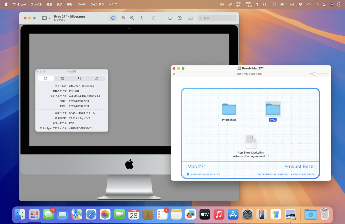Toggle the sidebar view button in Preview
This screenshot has width=345, height=224.
click(44, 18)
